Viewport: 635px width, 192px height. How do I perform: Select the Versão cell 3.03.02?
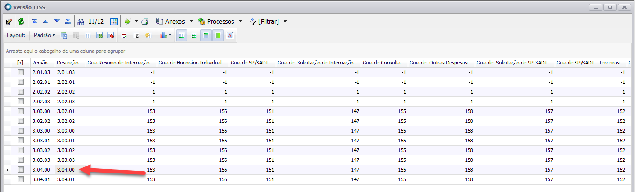tap(42, 150)
